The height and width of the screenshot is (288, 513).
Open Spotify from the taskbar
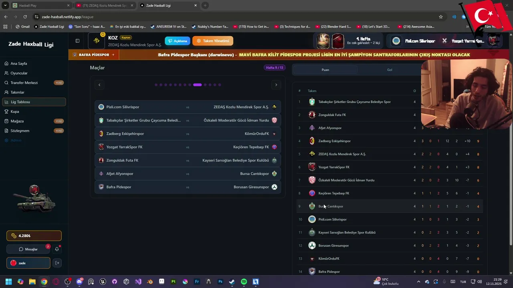click(x=244, y=282)
